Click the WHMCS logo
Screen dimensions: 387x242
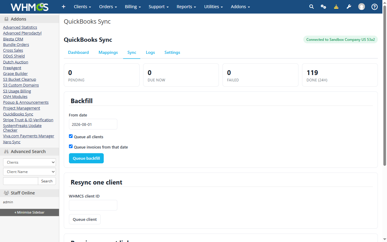tap(30, 7)
